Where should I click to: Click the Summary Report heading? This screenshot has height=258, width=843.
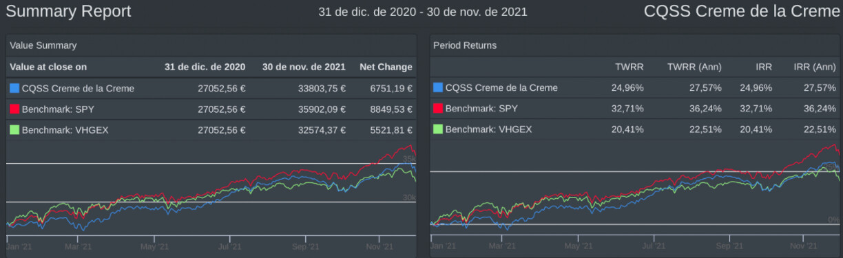pyautogui.click(x=68, y=12)
